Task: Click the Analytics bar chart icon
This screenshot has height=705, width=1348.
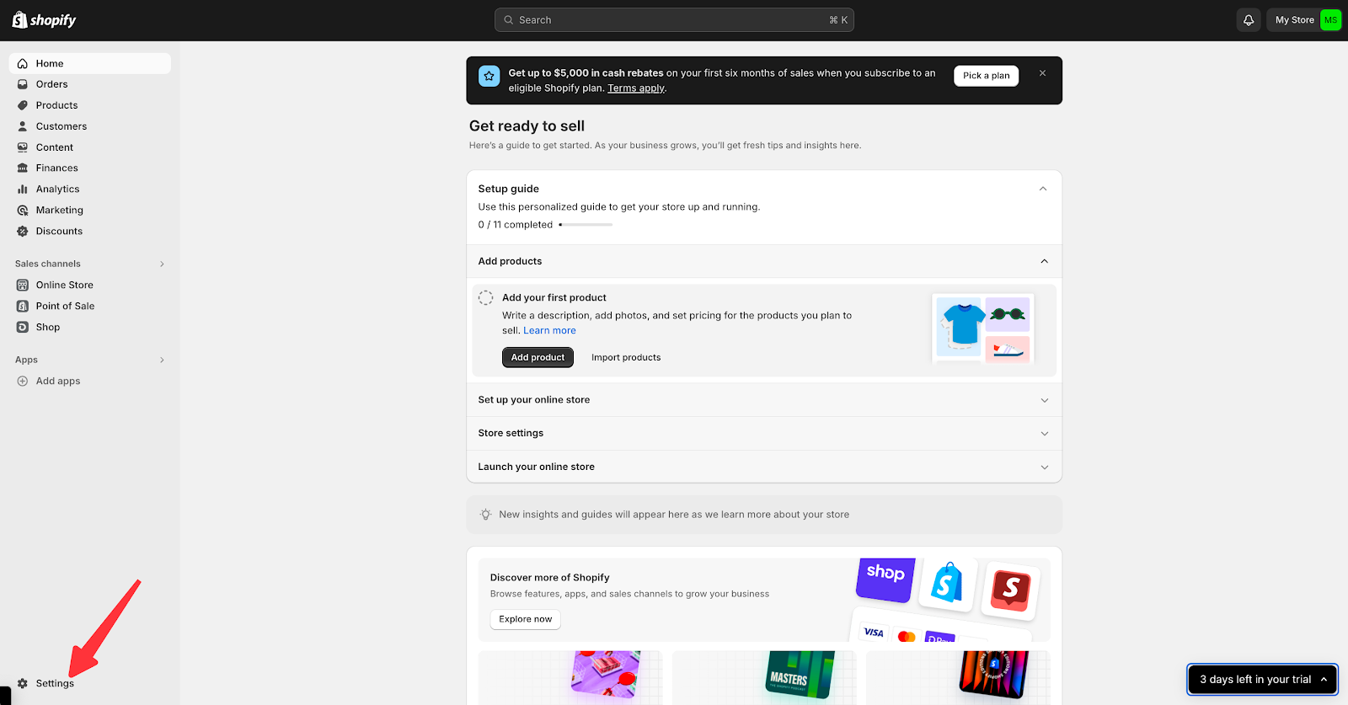Action: click(x=23, y=190)
